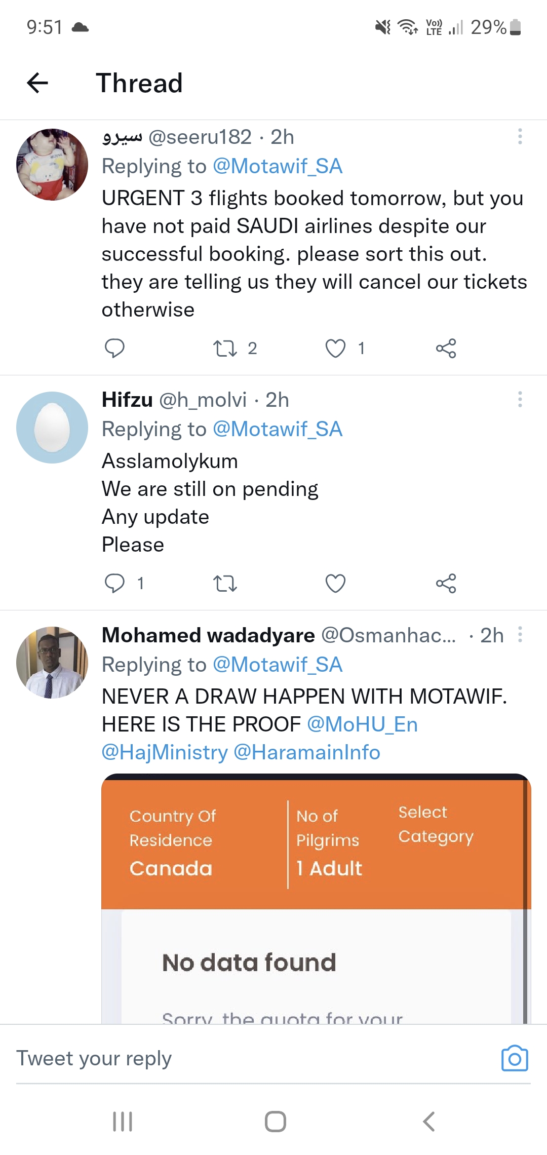Open the @MoHU_En mention
Screen dimensions: 547x1155
click(x=362, y=724)
